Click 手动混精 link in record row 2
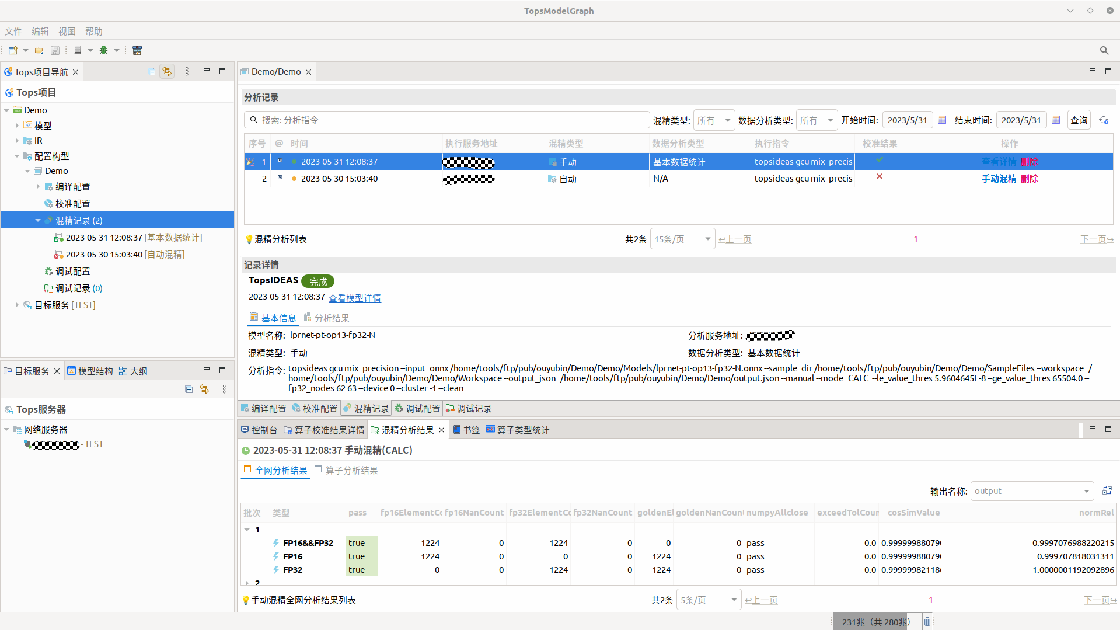Viewport: 1120px width, 630px height. tap(999, 179)
